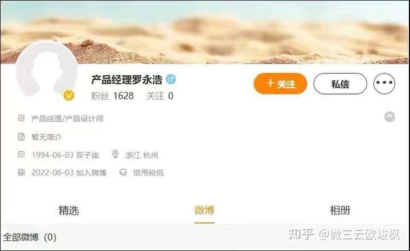The width and height of the screenshot is (410, 251).
Task: Click the blue male gender icon
Action: click(x=171, y=79)
